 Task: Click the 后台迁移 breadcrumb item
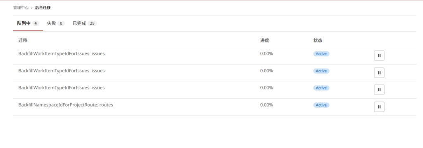[43, 8]
